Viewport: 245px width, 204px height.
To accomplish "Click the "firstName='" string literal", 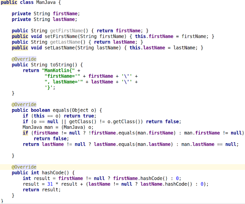I will click(x=62, y=76).
